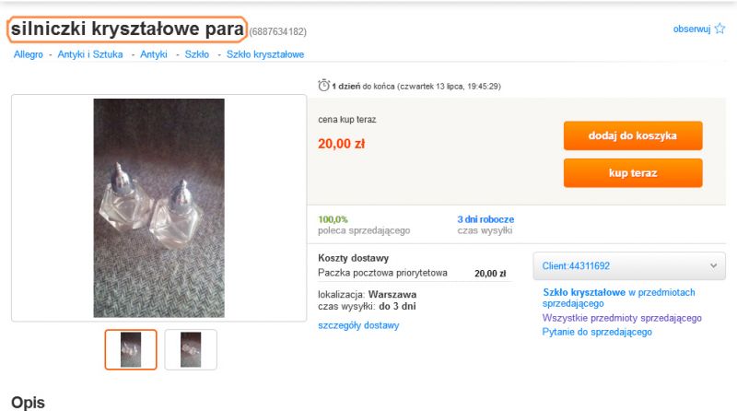Screen dimensions: 737x411
Task: Select the first product thumbnail
Action: tap(131, 349)
